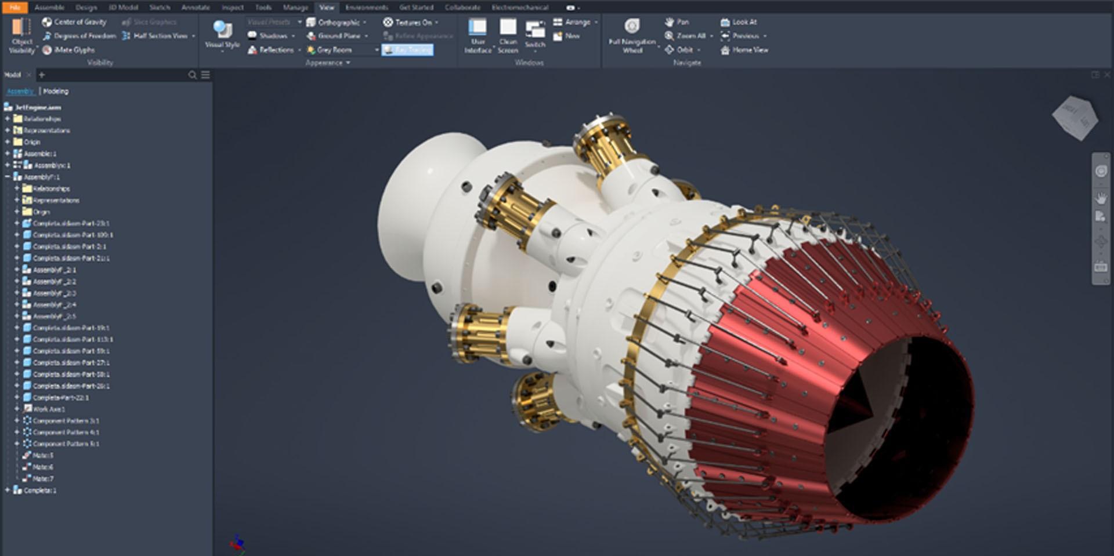Toggle iMate Glyphs visibility

68,50
